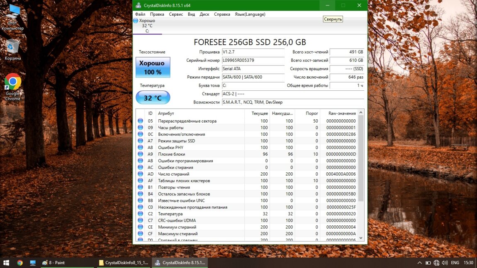Click the status orb beside Температура attribute
The image size is (477, 268).
coord(140,214)
